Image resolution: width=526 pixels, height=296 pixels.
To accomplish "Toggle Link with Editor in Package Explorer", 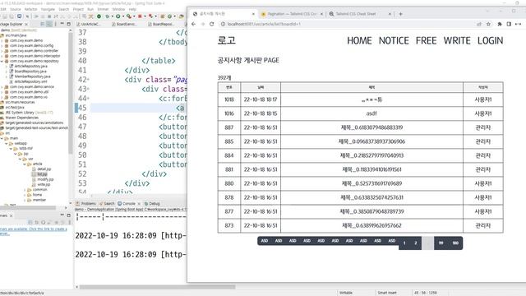I will point(49,24).
